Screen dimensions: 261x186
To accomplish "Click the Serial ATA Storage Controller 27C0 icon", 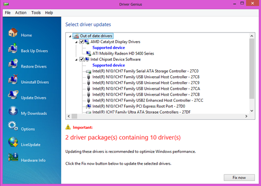I will pyautogui.click(x=89, y=71).
